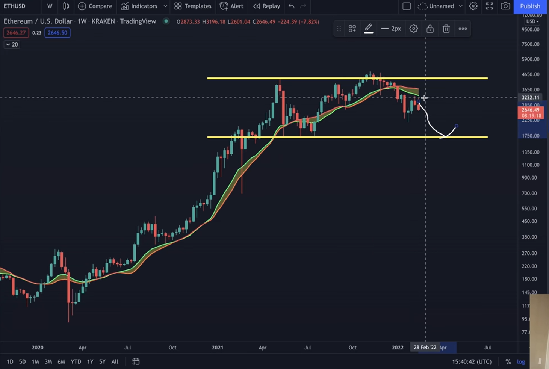Toggle the layout select square icon
Viewport: 549px width, 369px height.
tap(406, 6)
